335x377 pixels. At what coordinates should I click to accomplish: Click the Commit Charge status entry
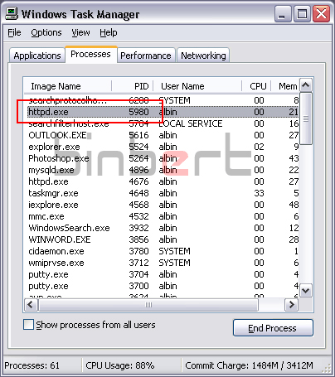click(x=249, y=365)
